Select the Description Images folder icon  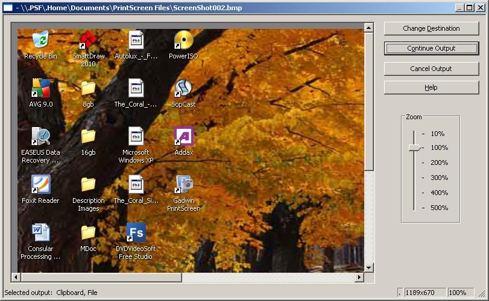88,184
